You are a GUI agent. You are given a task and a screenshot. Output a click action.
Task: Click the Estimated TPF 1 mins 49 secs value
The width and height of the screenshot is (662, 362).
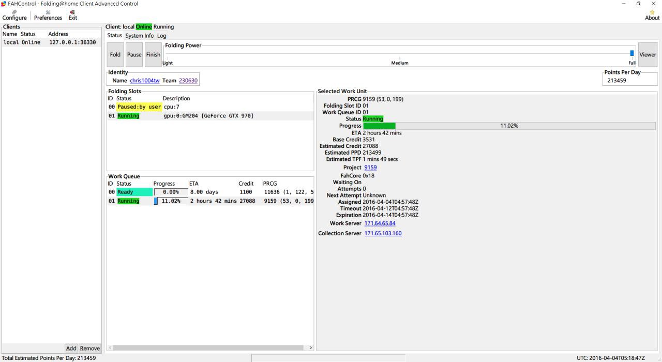pyautogui.click(x=380, y=159)
